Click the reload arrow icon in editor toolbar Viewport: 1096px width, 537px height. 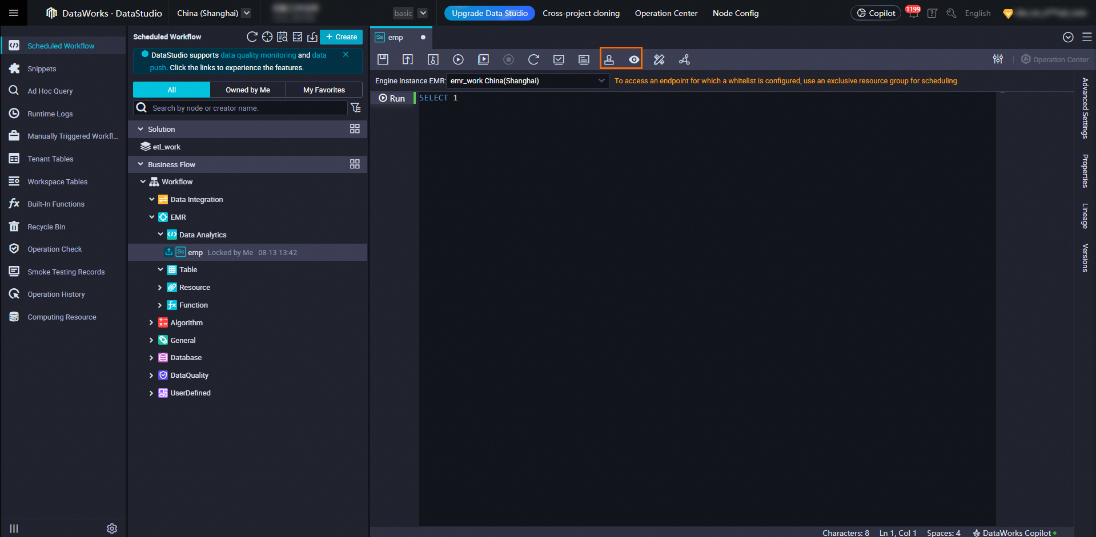coord(533,59)
